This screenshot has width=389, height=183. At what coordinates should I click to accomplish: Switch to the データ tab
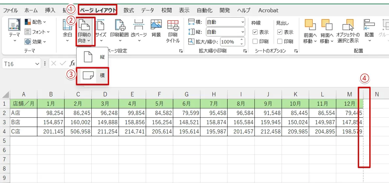point(148,11)
